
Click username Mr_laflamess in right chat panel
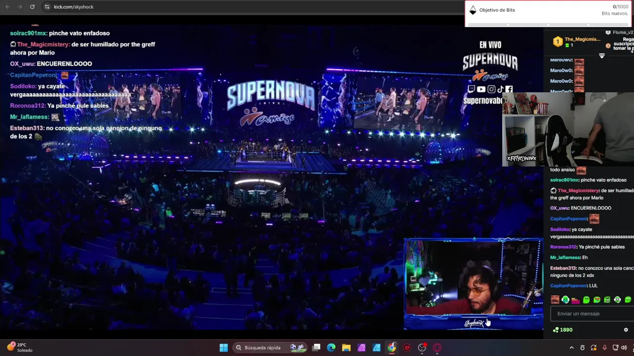tap(565, 258)
